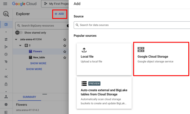
Task: Open the settings gear icon
Action: coord(6,105)
